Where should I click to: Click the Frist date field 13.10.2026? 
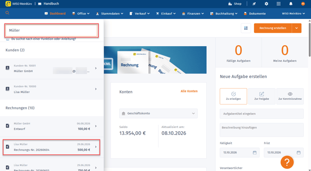(284, 153)
